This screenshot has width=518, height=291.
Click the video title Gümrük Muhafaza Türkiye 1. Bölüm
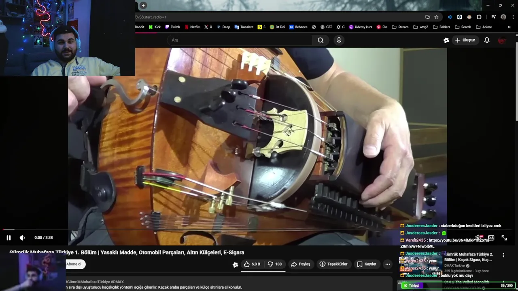[127, 253]
